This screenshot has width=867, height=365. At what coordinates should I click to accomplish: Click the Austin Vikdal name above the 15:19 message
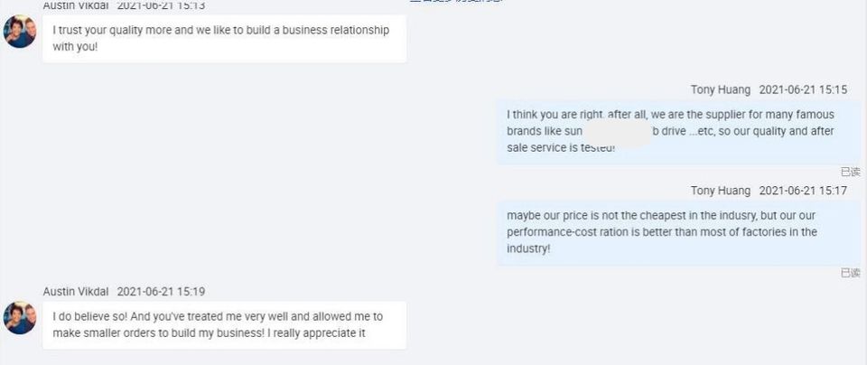pos(76,292)
